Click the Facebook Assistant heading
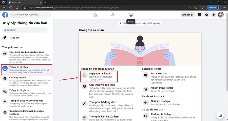228x121 pixels. pyautogui.click(x=153, y=96)
